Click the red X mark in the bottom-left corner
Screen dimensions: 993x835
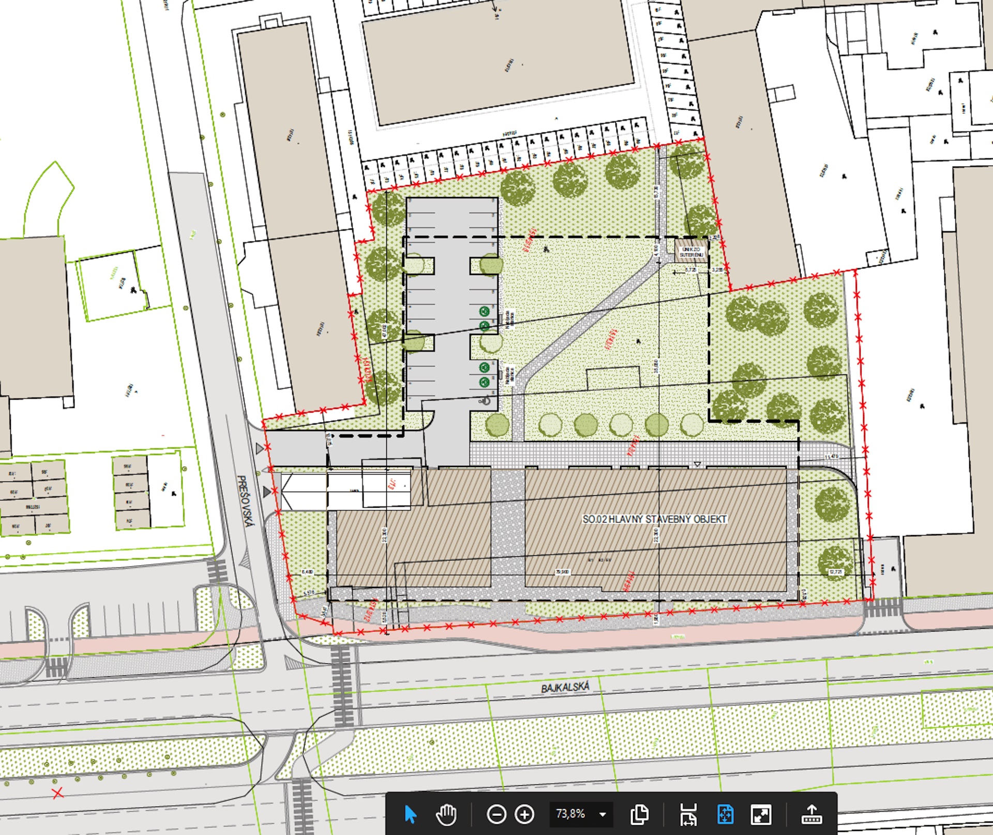point(57,793)
